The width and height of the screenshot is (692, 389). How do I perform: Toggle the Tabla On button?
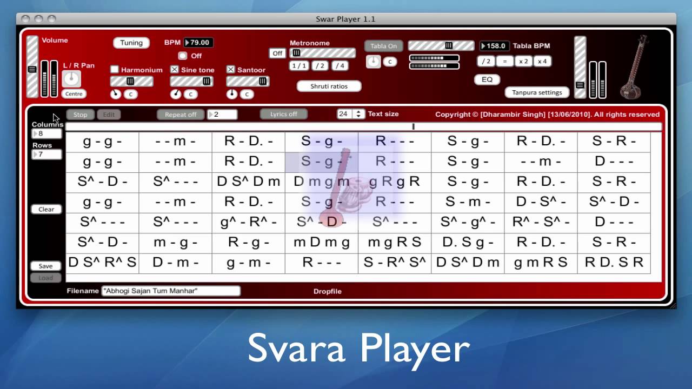384,46
